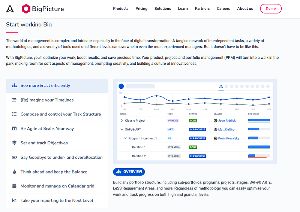Click the Demo button

[x=271, y=9]
